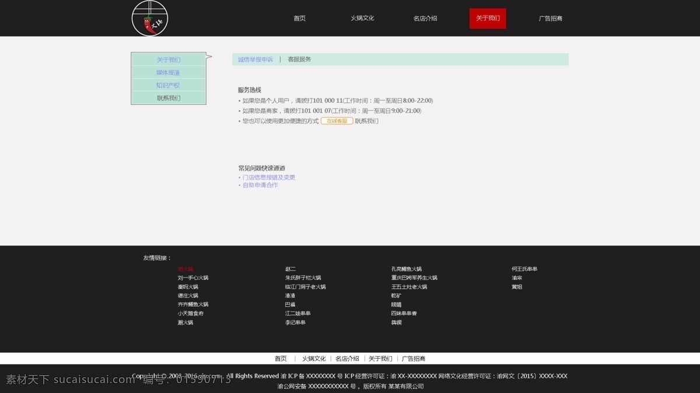Click the chili pepper site logo
The width and height of the screenshot is (700, 393).
tap(150, 18)
